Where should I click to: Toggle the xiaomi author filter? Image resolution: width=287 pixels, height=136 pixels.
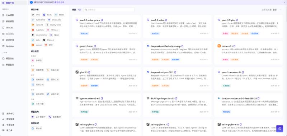coord(37,45)
